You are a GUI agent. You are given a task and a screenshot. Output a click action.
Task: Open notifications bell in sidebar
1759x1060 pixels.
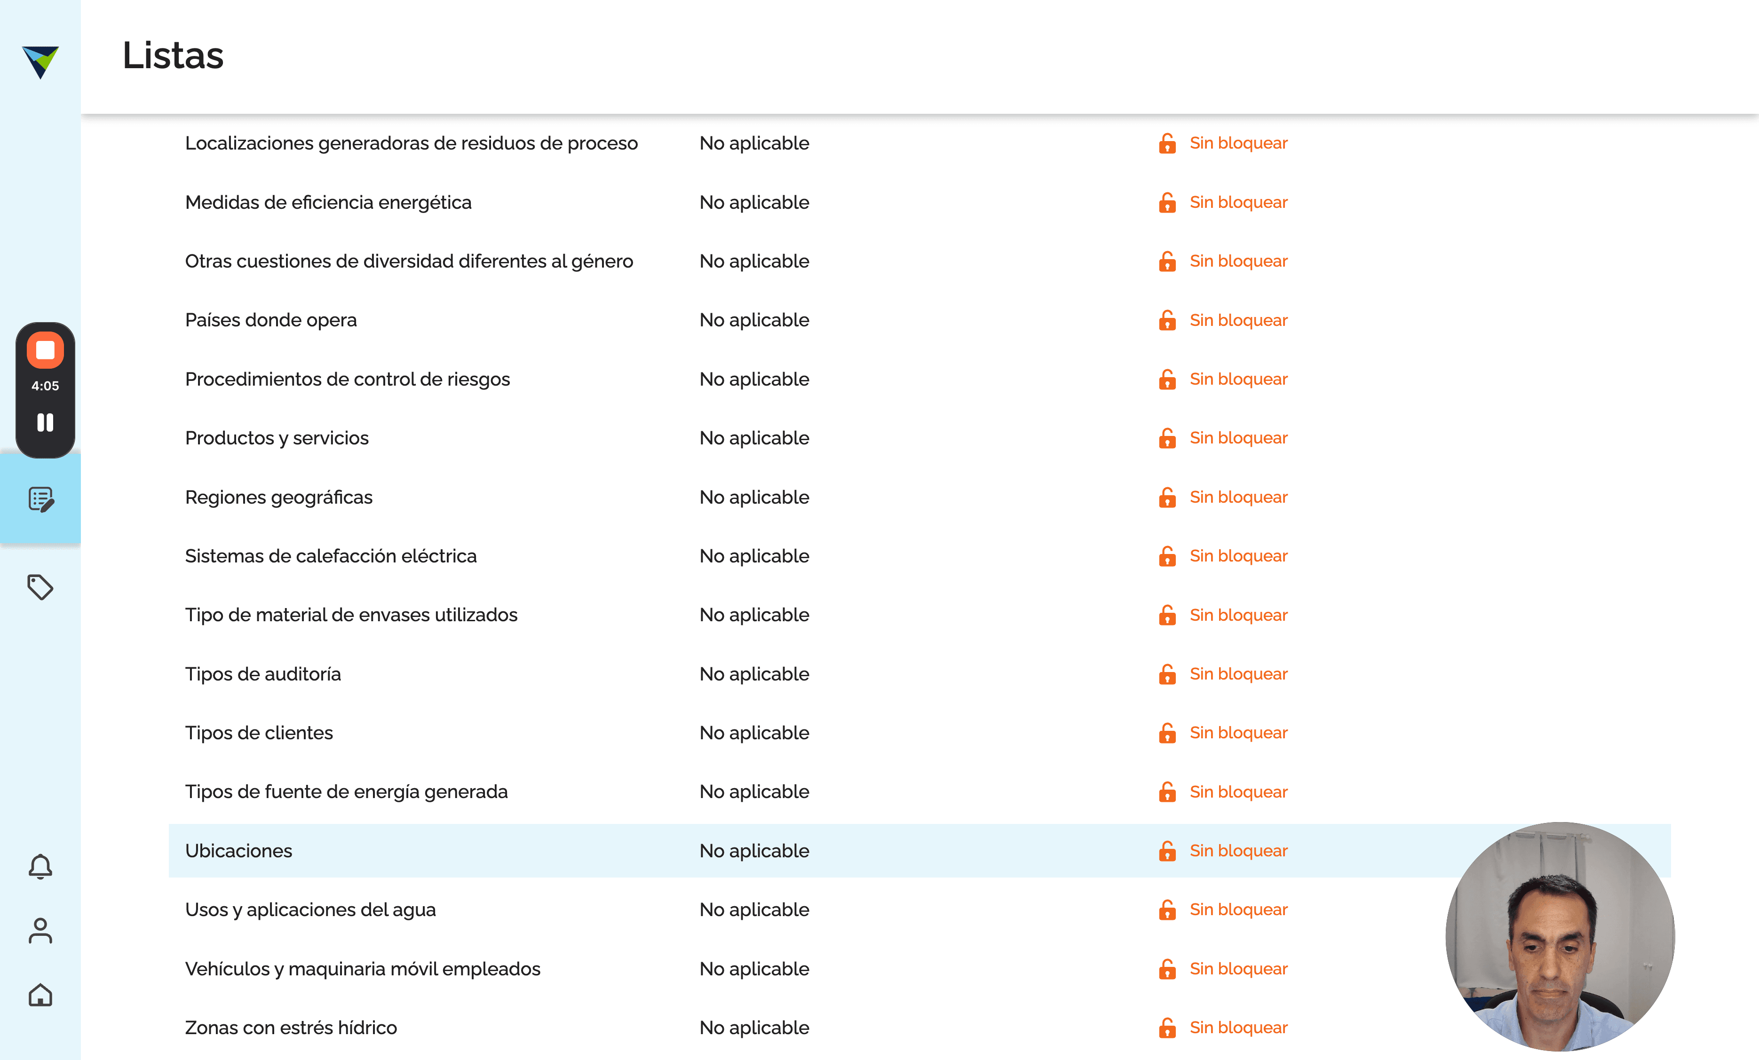pyautogui.click(x=40, y=867)
